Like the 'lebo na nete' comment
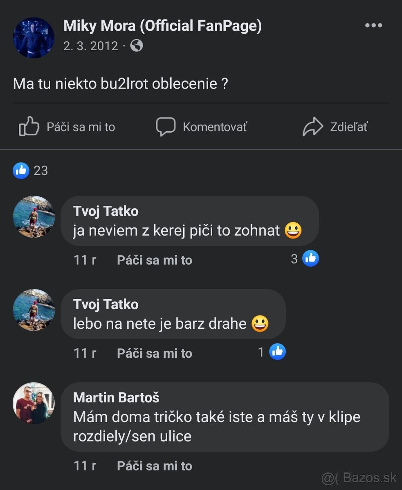The image size is (402, 490). click(x=154, y=353)
